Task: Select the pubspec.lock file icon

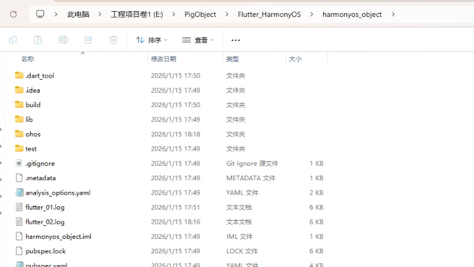Action: pyautogui.click(x=19, y=251)
